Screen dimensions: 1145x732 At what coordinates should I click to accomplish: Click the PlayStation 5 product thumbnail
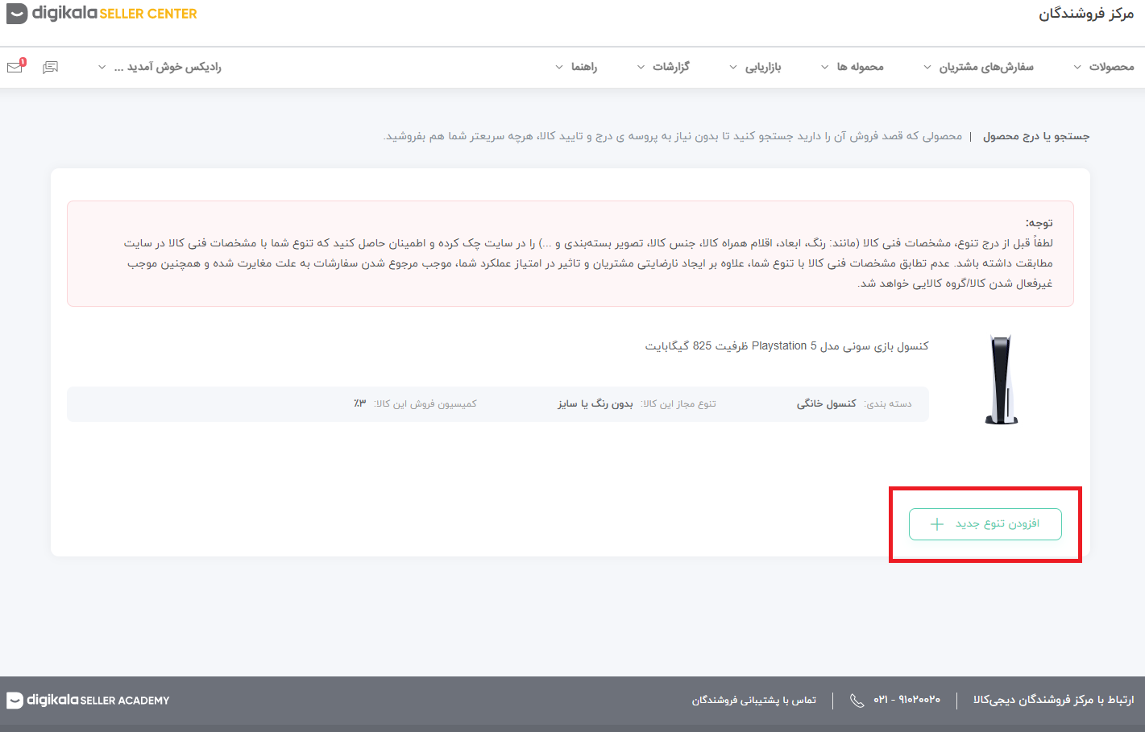[x=1002, y=379]
